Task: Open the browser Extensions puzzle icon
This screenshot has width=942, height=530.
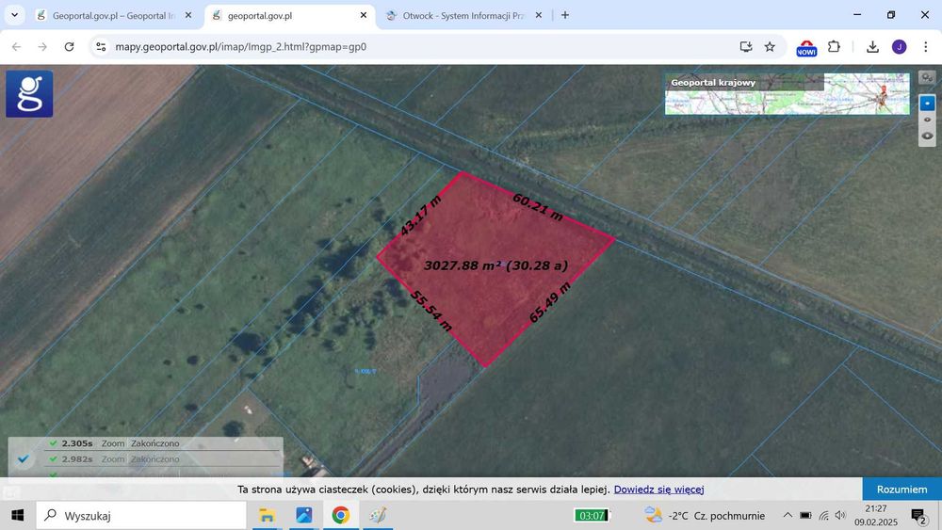Action: pyautogui.click(x=834, y=46)
